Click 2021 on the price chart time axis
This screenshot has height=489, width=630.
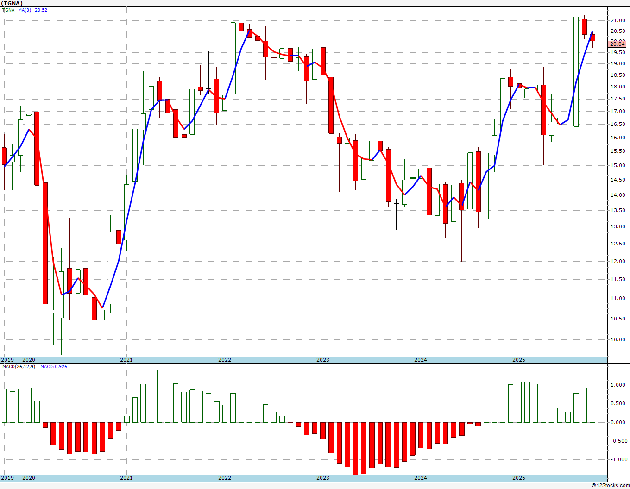(x=126, y=360)
